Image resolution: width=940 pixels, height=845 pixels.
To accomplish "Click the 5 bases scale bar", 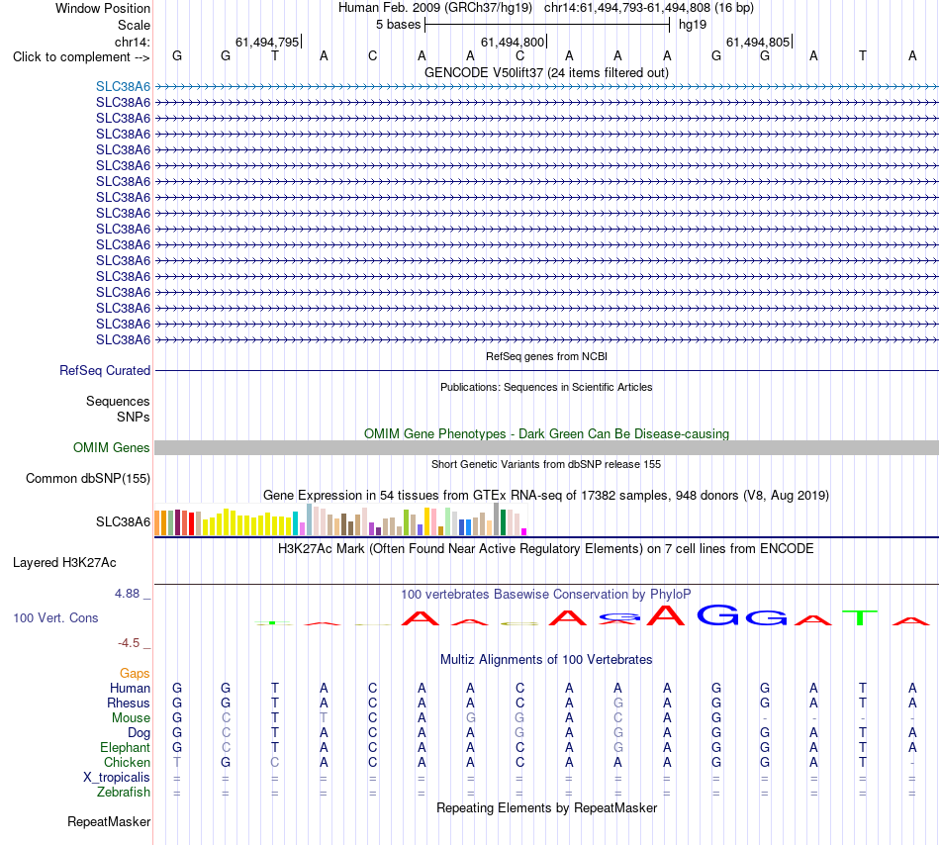I will coord(547,25).
